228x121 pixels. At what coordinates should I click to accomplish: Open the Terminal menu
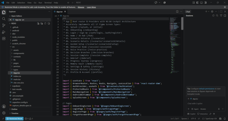point(48,3)
